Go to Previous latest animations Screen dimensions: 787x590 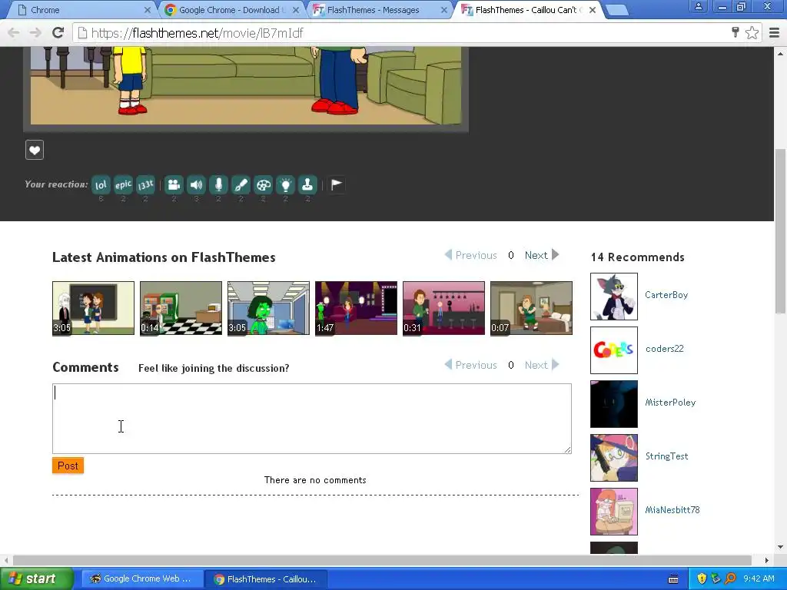(471, 255)
